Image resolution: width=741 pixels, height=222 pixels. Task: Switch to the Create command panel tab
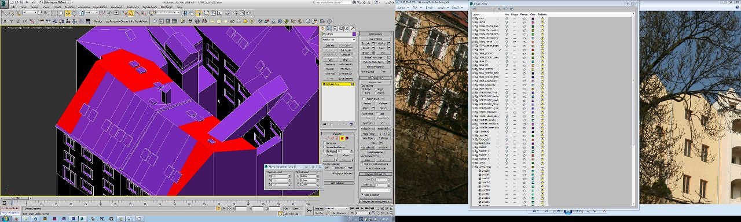click(322, 28)
